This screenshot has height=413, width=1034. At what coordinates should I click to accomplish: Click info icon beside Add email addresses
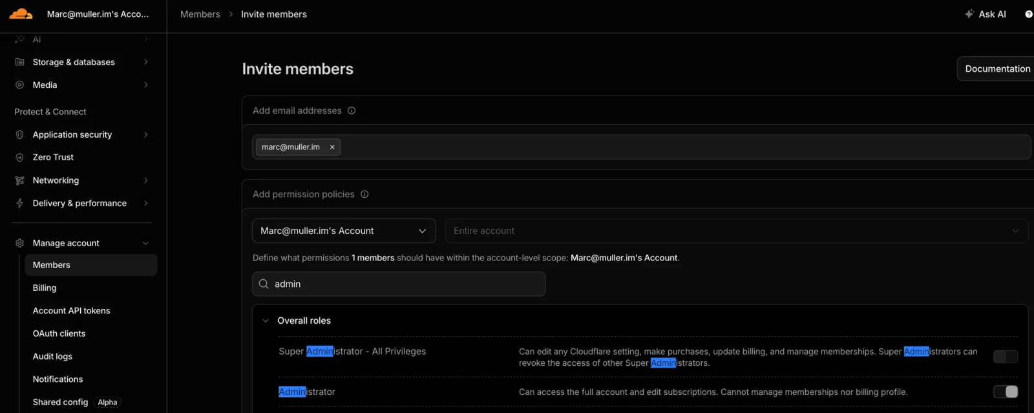[x=352, y=111]
